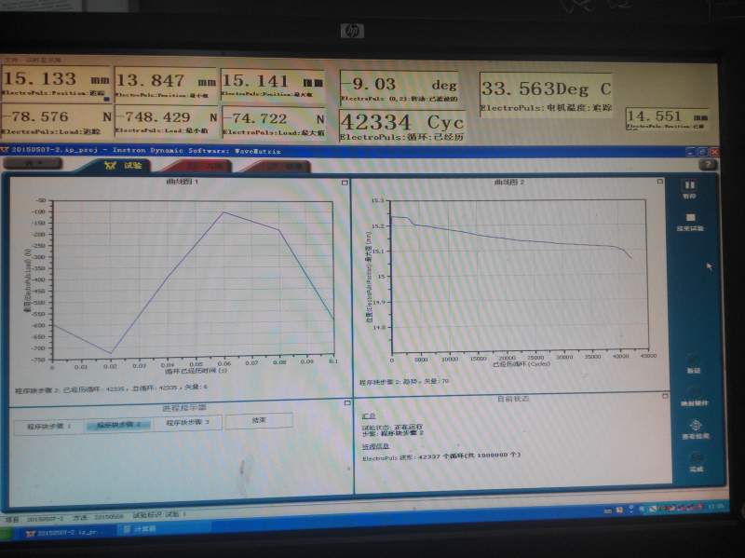Click the 结束 (End) step box
Viewport: 745px width, 558px height.
259,421
